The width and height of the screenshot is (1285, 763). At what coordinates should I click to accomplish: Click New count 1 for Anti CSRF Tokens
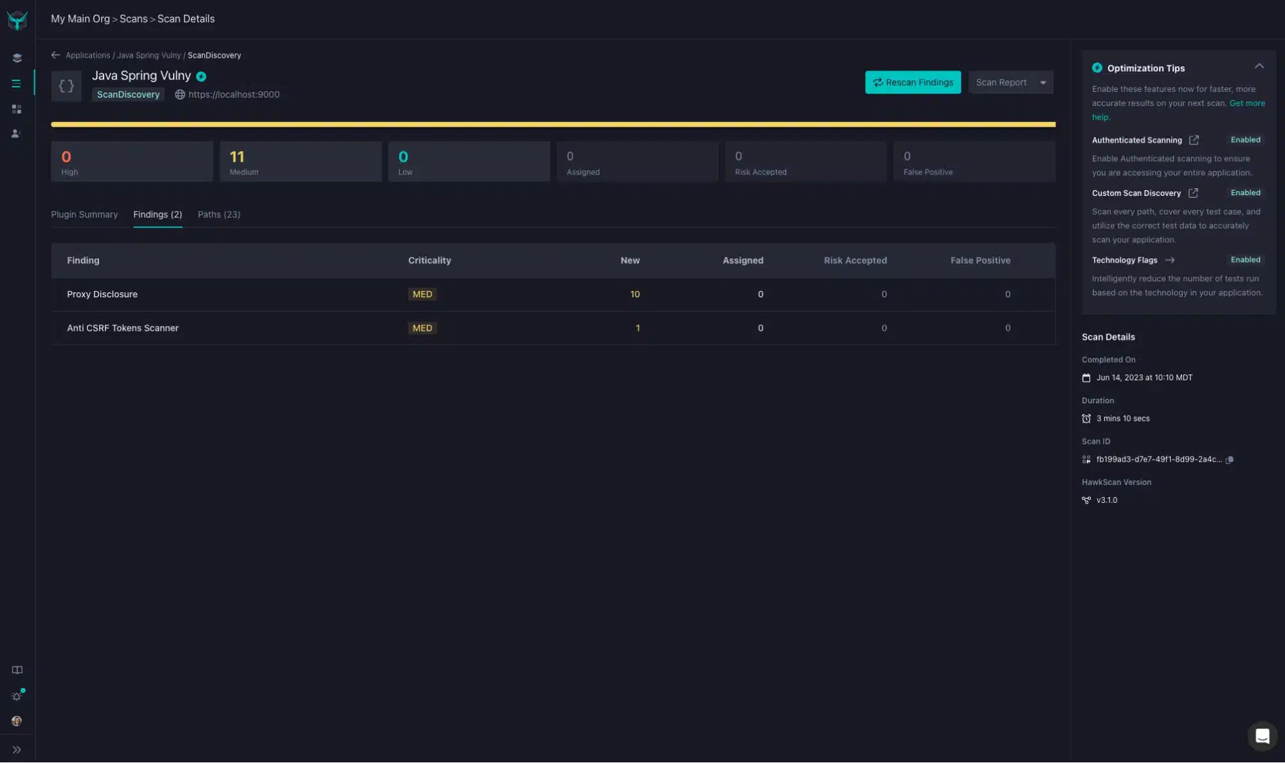[x=637, y=328]
